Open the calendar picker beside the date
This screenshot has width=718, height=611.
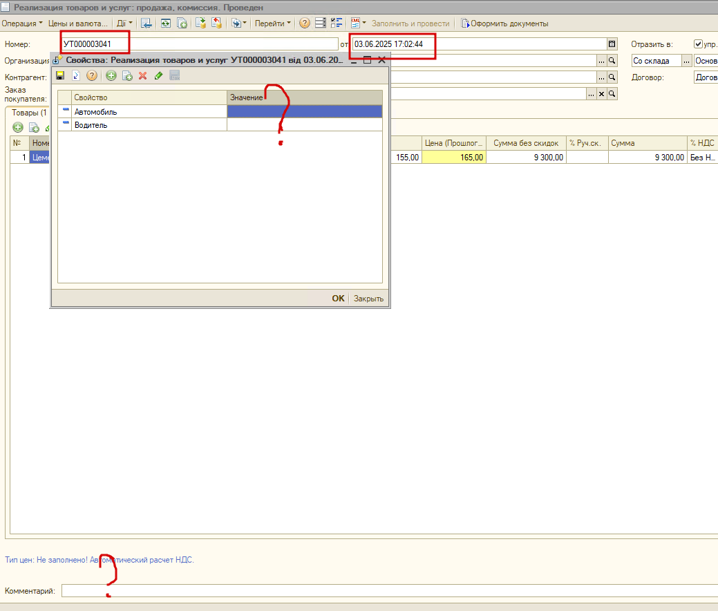[x=612, y=44]
